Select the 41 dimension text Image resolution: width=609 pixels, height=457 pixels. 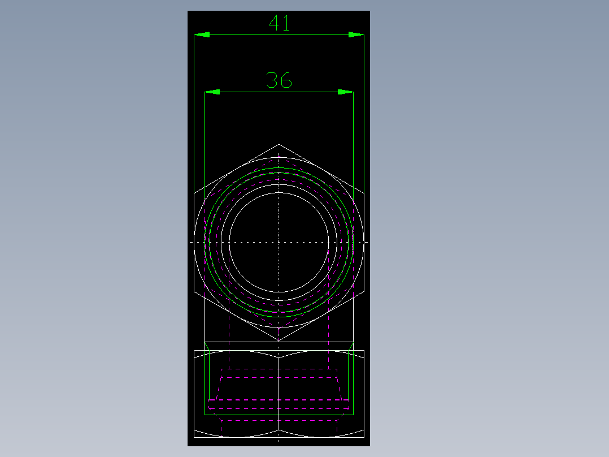coord(279,23)
